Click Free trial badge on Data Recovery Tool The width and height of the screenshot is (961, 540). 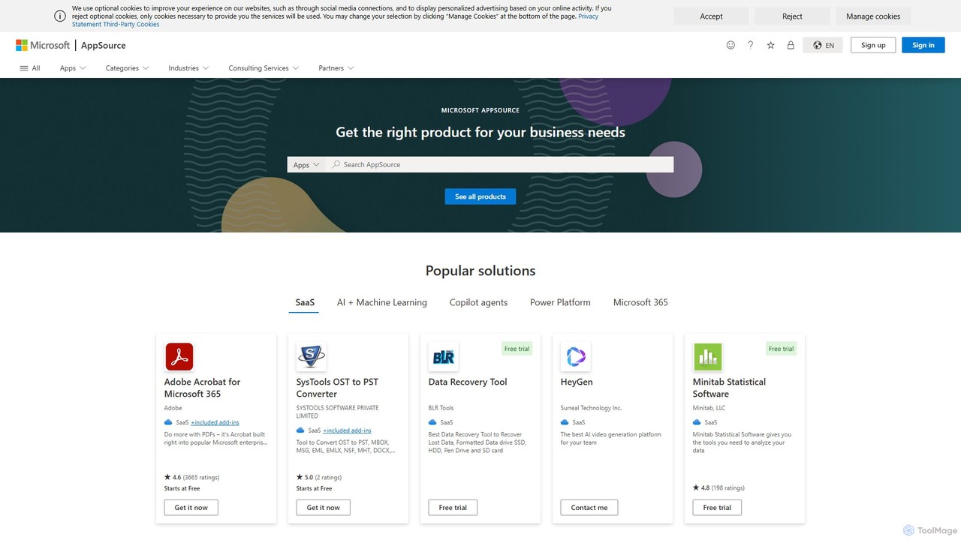[517, 349]
